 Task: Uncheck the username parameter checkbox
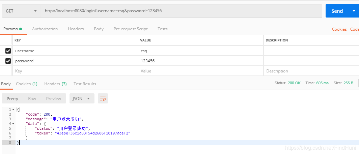8,51
